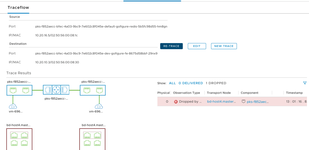309x150 pixels.
Task: Click the EDIT button
Action: point(197,46)
